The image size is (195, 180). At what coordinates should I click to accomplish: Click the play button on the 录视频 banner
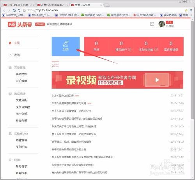pos(157,80)
